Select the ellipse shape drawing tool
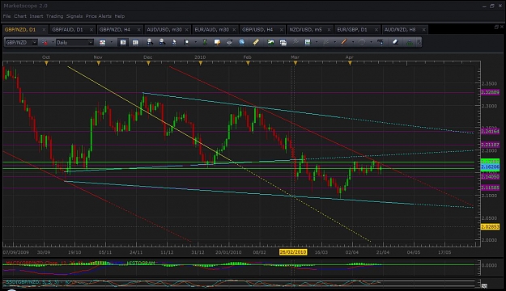The width and height of the screenshot is (506, 291). [362, 42]
